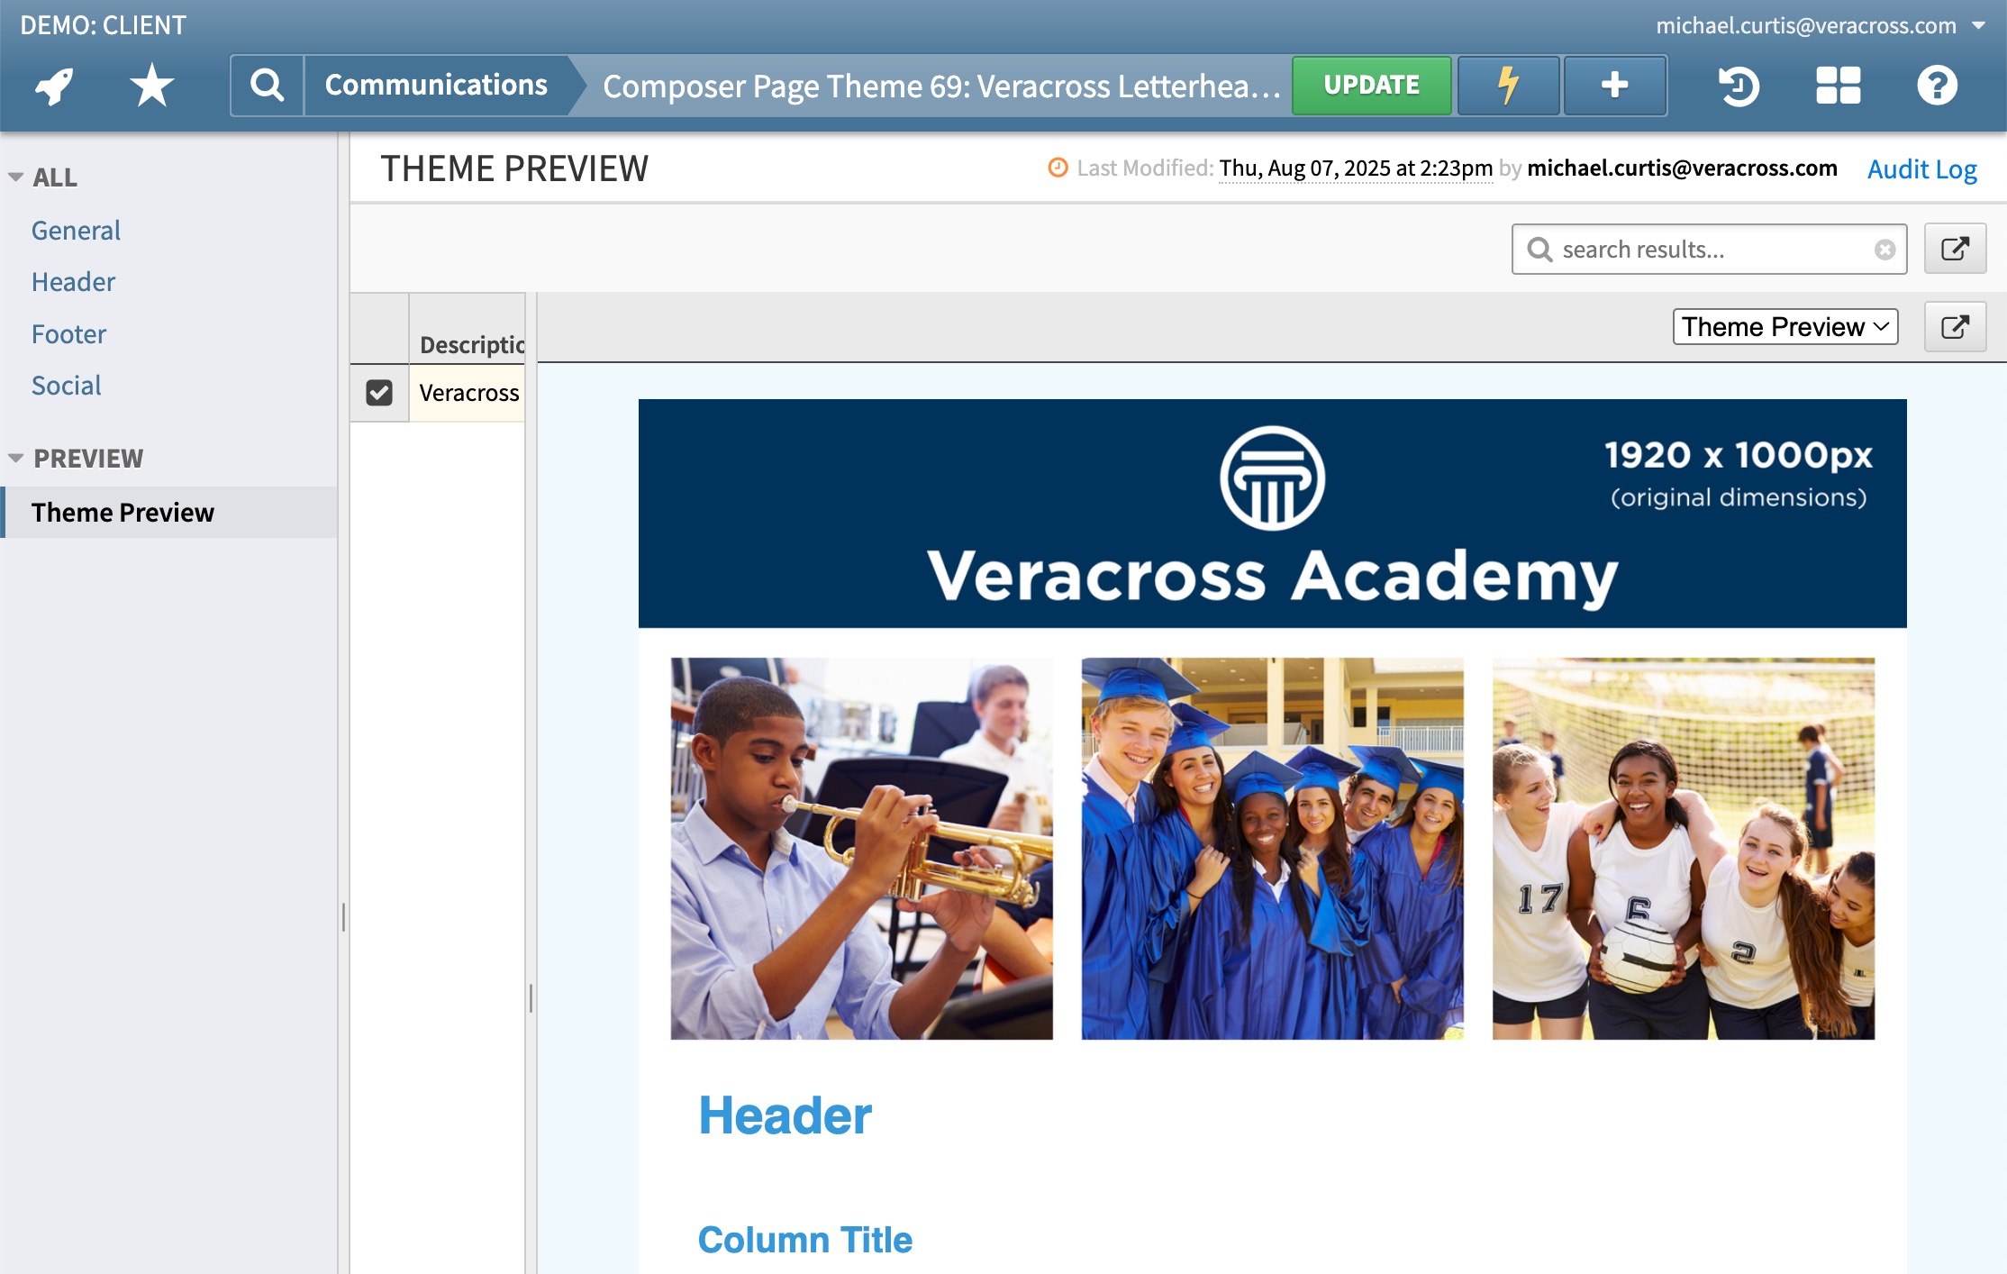Clear the search results field

tap(1884, 250)
